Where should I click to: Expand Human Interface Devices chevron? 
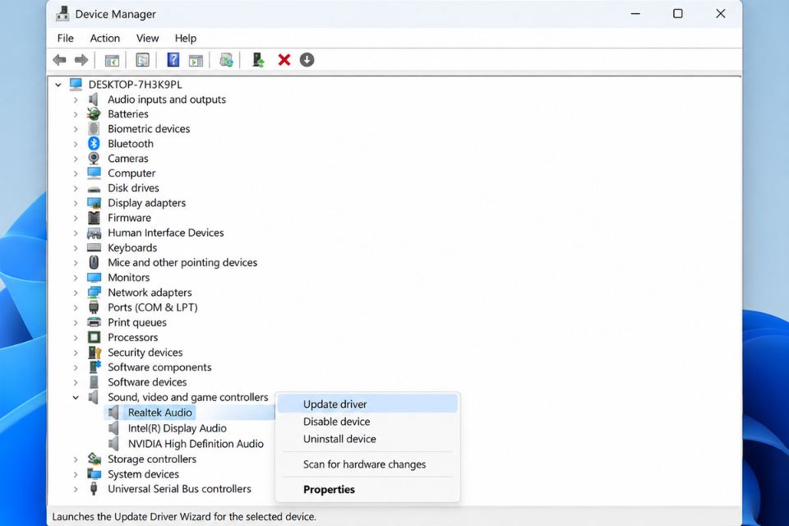pyautogui.click(x=76, y=233)
